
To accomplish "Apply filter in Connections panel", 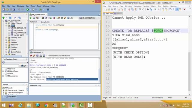I will tap(15, 18).
